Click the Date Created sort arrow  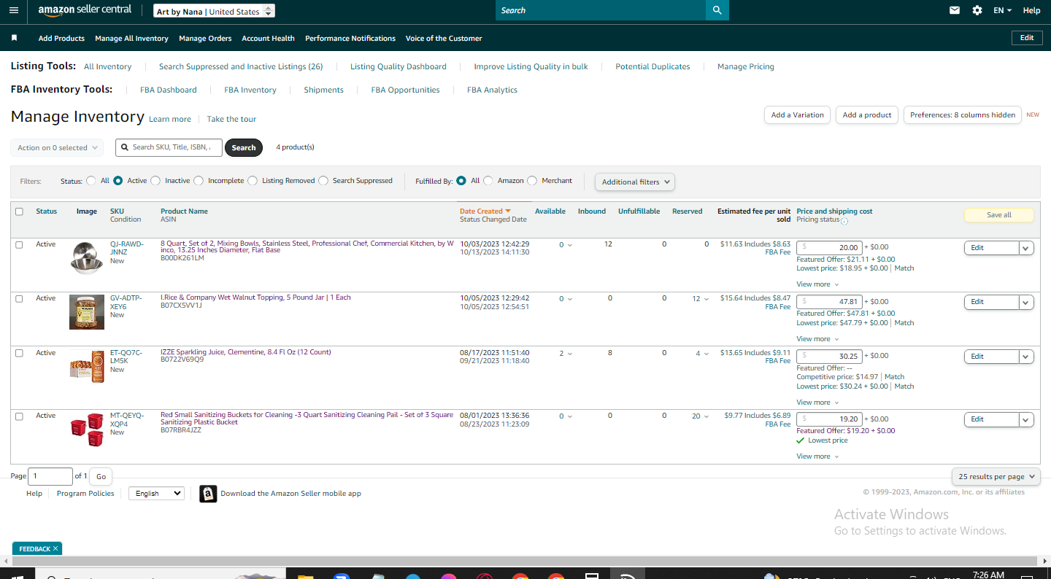pyautogui.click(x=508, y=211)
